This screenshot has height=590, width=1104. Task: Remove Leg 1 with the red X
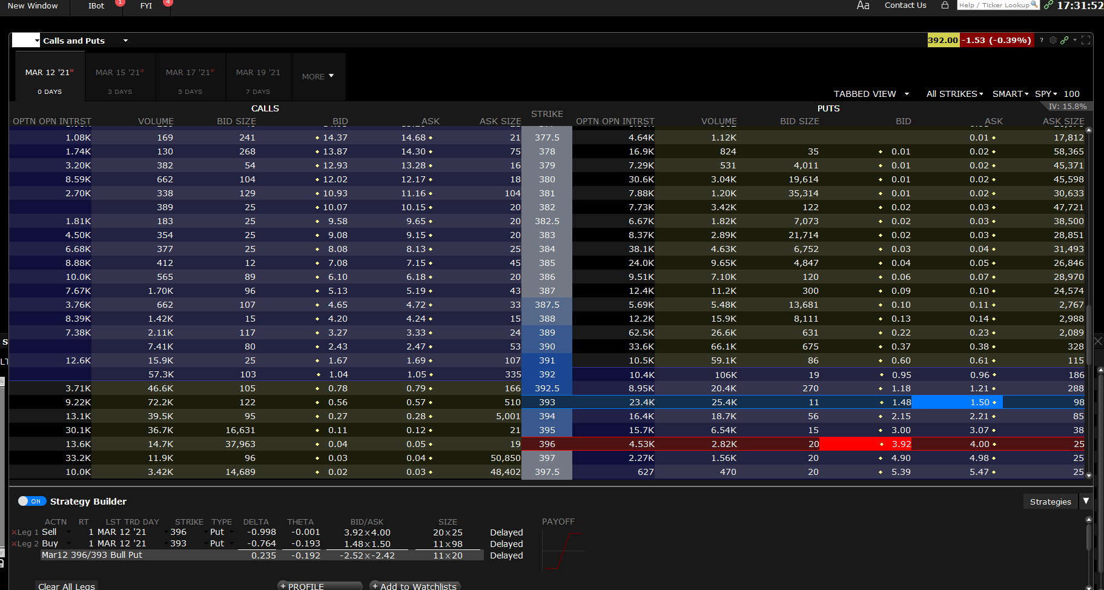coord(14,532)
